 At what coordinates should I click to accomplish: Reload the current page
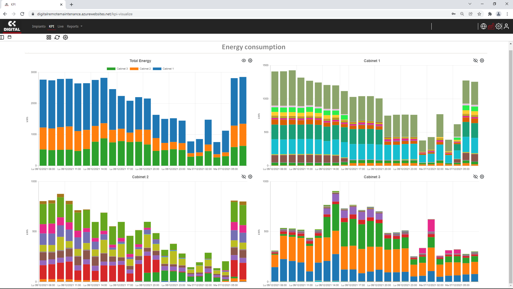click(22, 14)
